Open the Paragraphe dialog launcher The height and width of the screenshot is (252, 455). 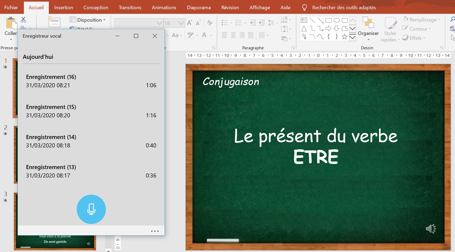click(293, 48)
